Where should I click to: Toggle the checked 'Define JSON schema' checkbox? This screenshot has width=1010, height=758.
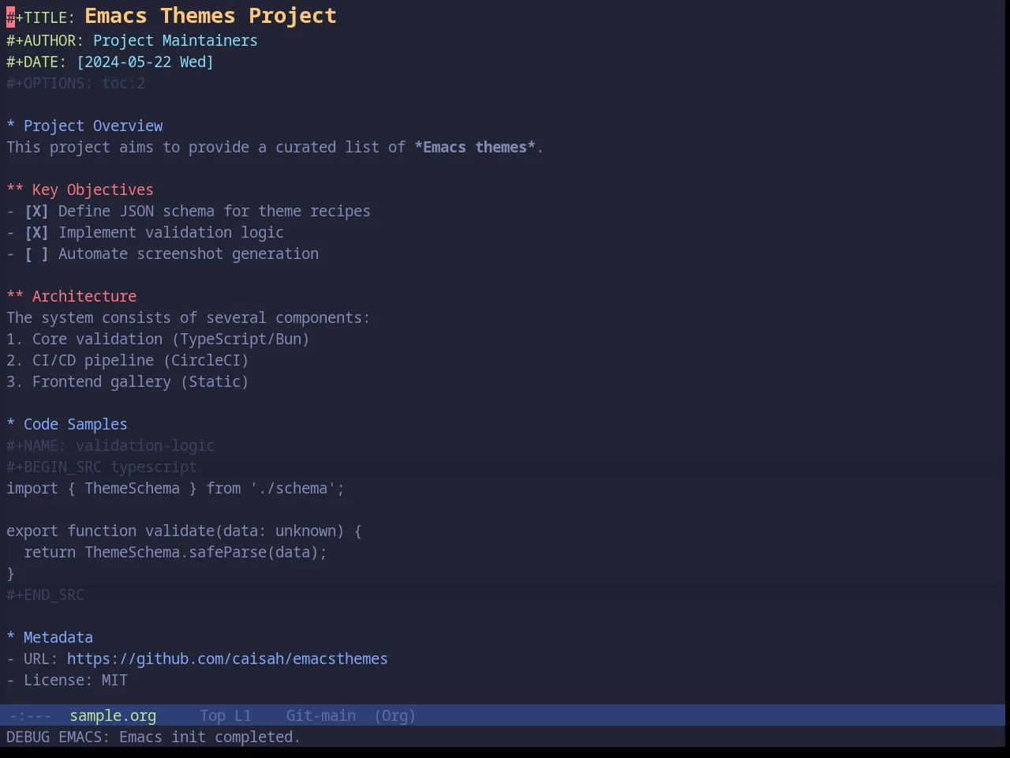coord(36,211)
